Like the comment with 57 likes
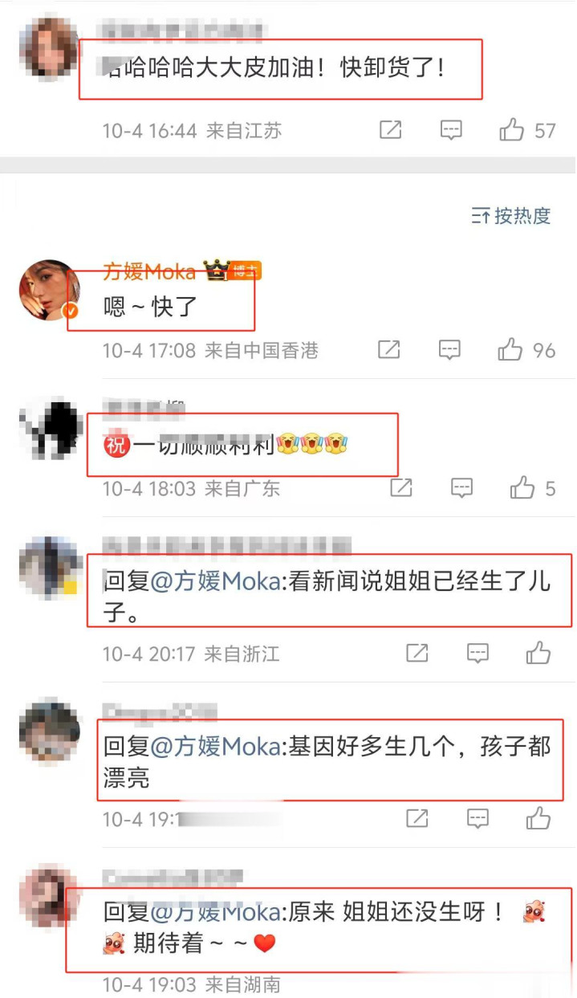Viewport: 577px width, 998px height. pos(511,130)
